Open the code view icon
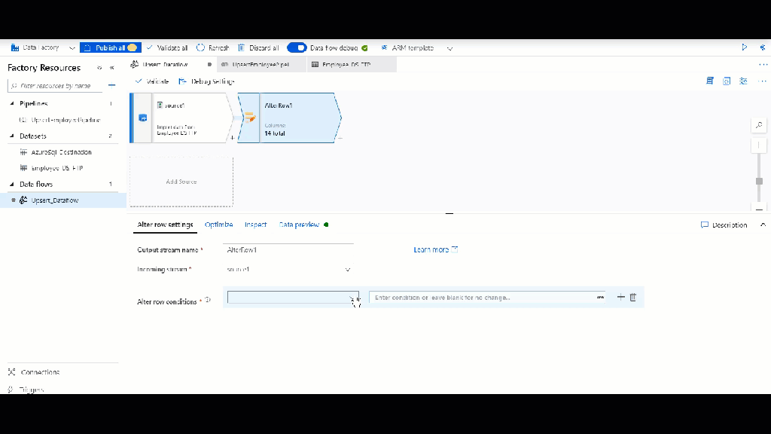Viewport: 771px width, 434px height. pos(727,81)
